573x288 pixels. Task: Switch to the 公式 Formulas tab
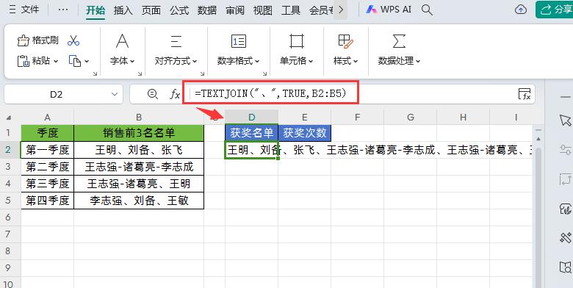tap(179, 10)
